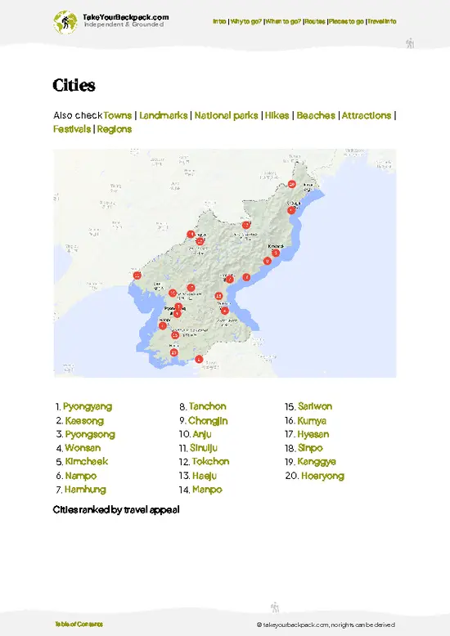Screen dimensions: 450x636
Task: Open the Hyesan entry
Action: coord(313,434)
